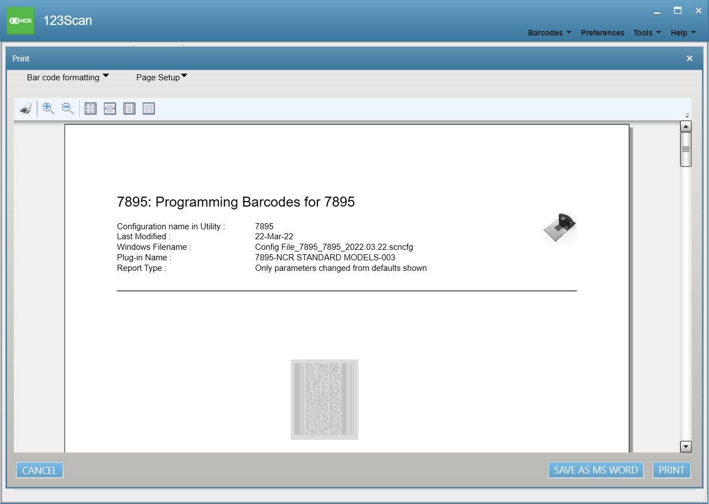Zoom in on the print preview
The height and width of the screenshot is (504, 709).
(x=49, y=109)
